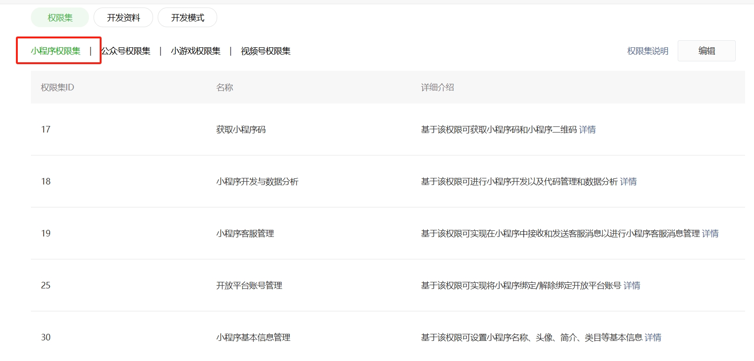Image resolution: width=754 pixels, height=361 pixels.
Task: View 详情 for 开放平台账号管理
Action: [632, 286]
